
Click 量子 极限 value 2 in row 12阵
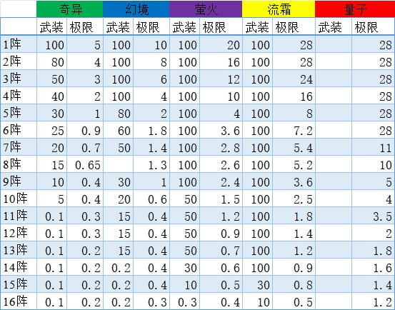(x=373, y=233)
